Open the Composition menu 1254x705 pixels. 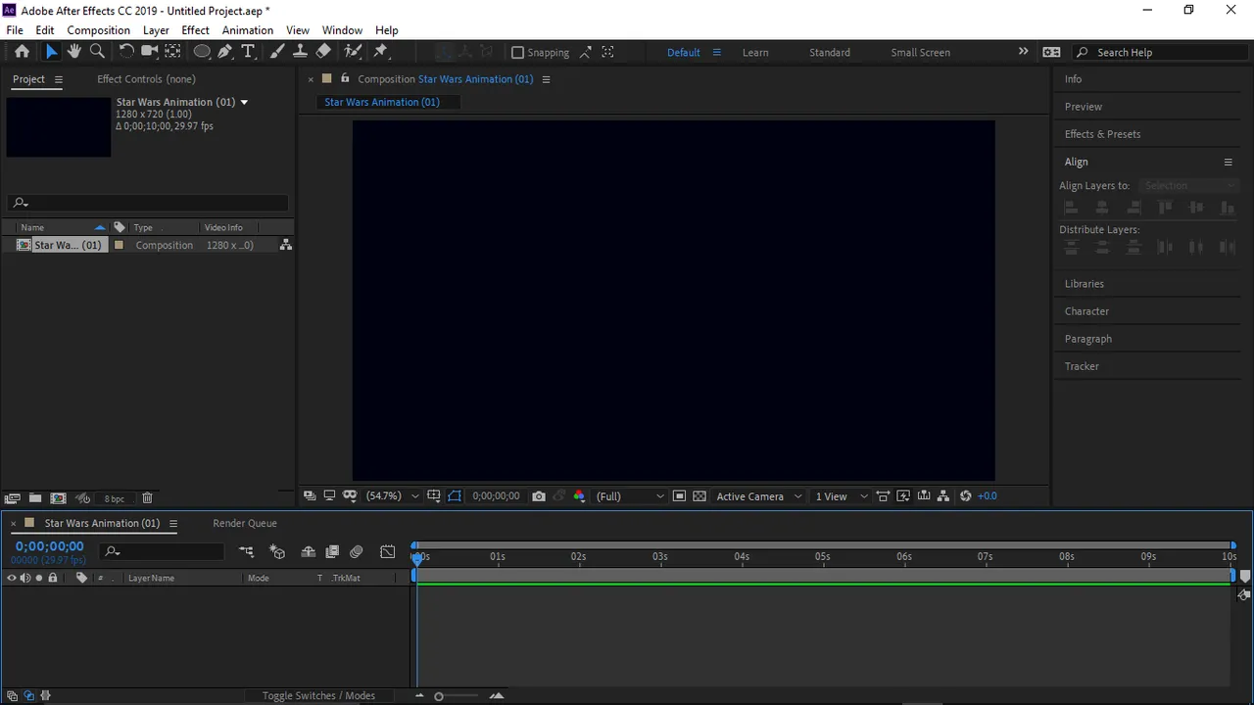pos(98,30)
